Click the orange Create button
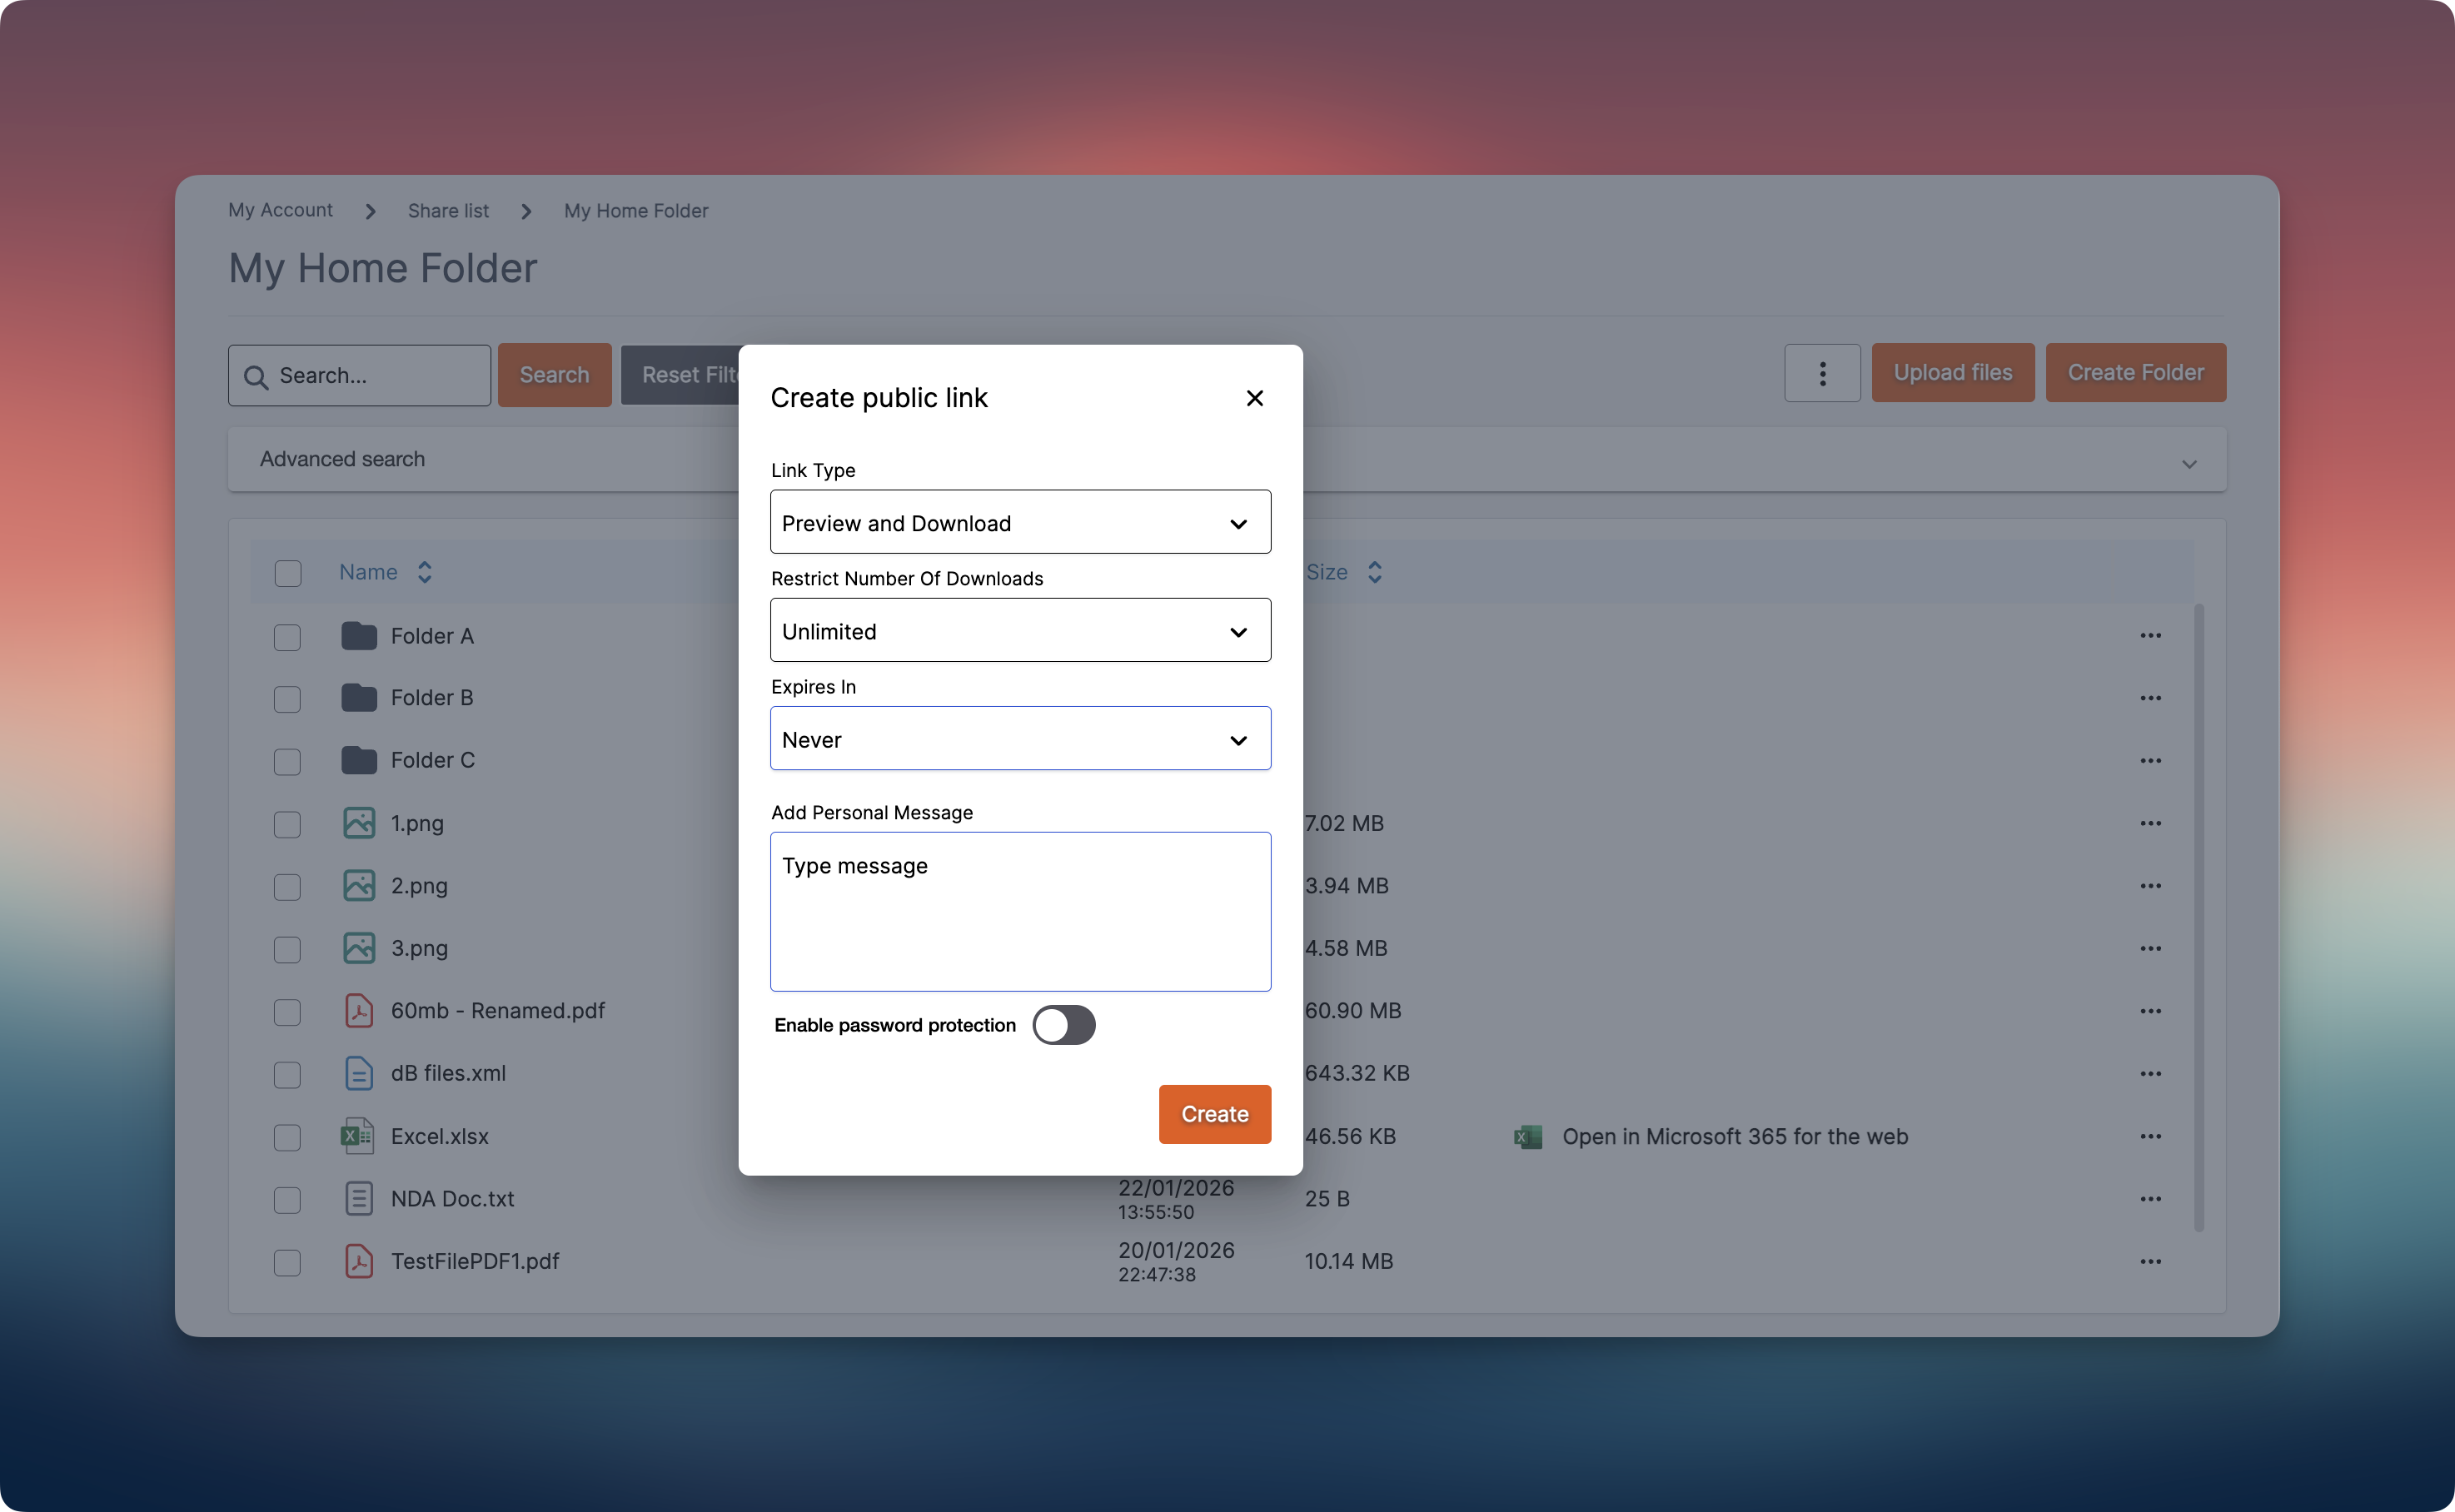Screen dimensions: 2455x1512 tap(1214, 1114)
